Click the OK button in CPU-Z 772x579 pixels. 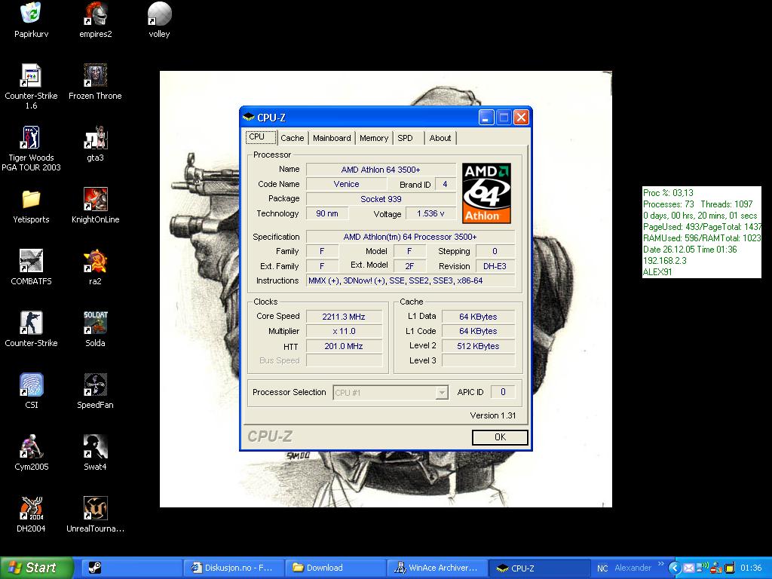pyautogui.click(x=500, y=437)
